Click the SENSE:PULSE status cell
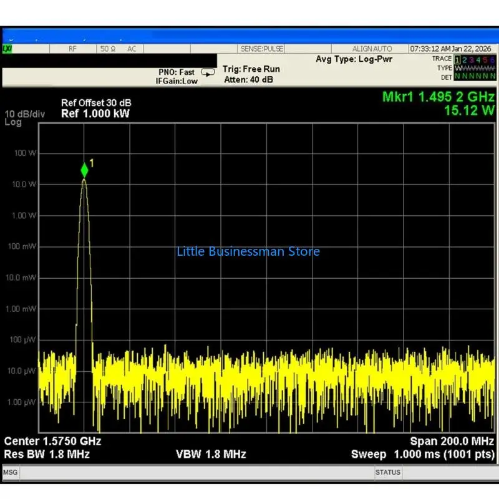This screenshot has height=499, width=499. [x=261, y=49]
